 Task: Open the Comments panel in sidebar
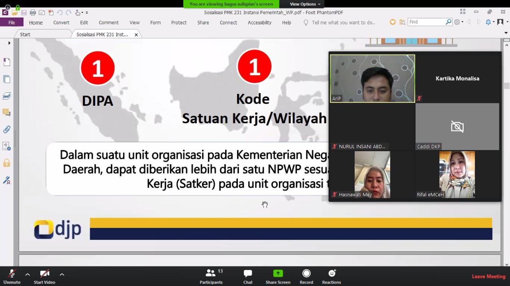[7, 113]
